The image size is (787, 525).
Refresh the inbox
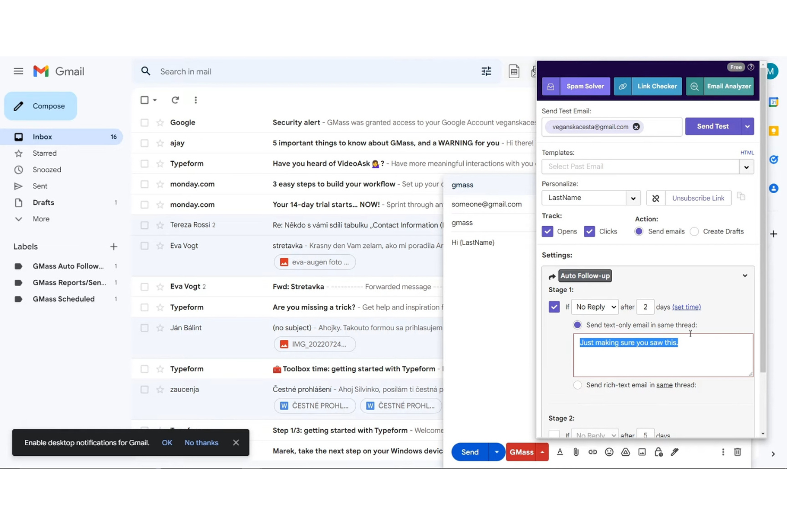(175, 100)
